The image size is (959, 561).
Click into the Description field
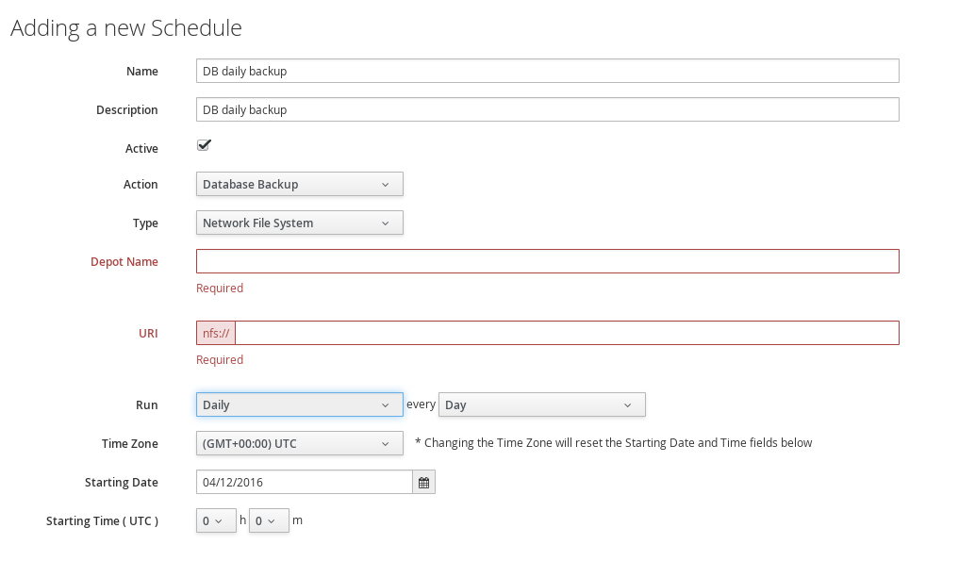coord(547,109)
